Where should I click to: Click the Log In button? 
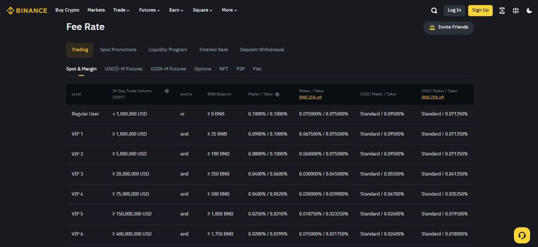click(x=454, y=10)
